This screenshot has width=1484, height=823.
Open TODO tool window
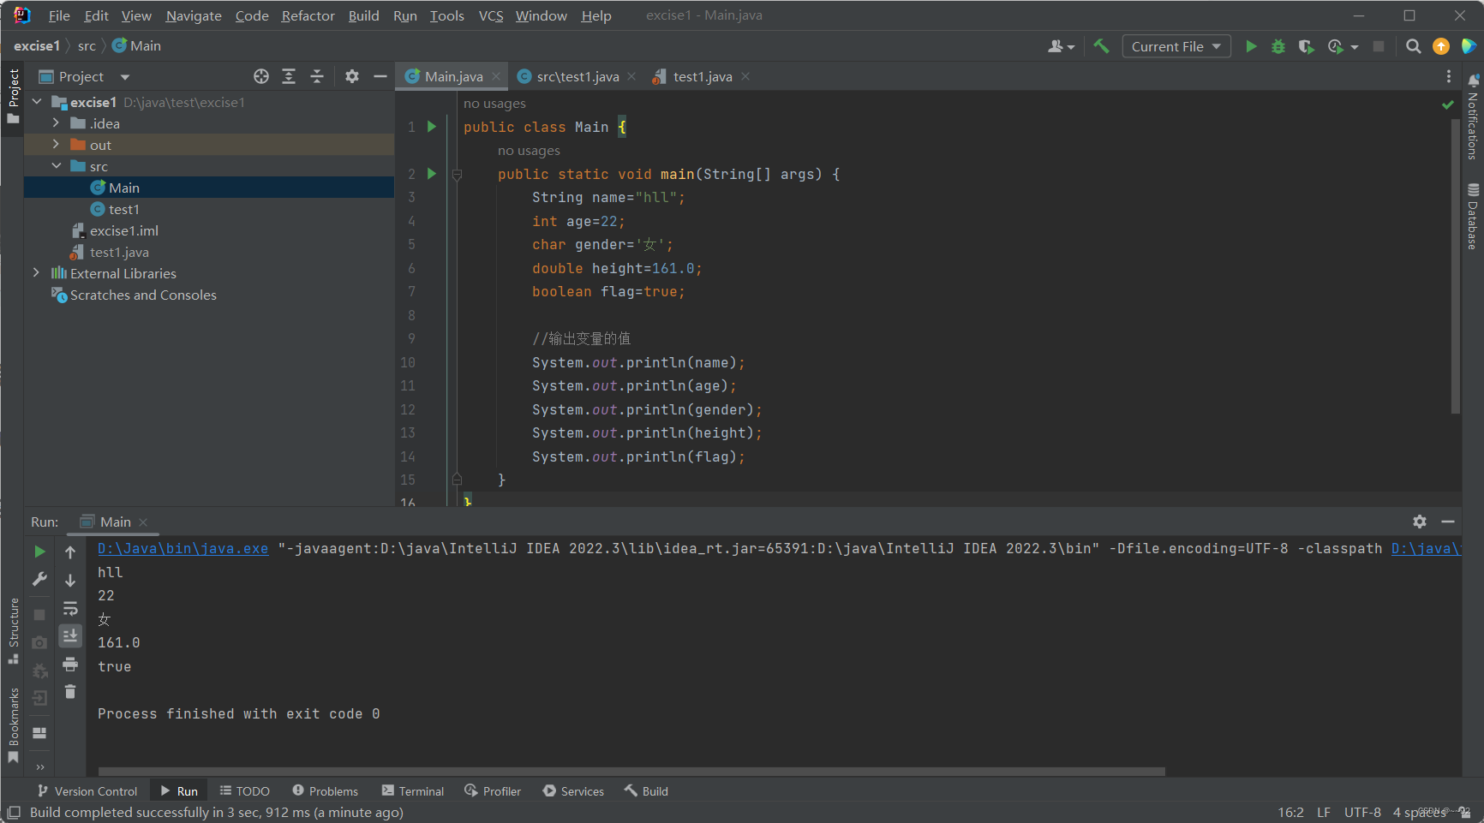[x=244, y=791]
